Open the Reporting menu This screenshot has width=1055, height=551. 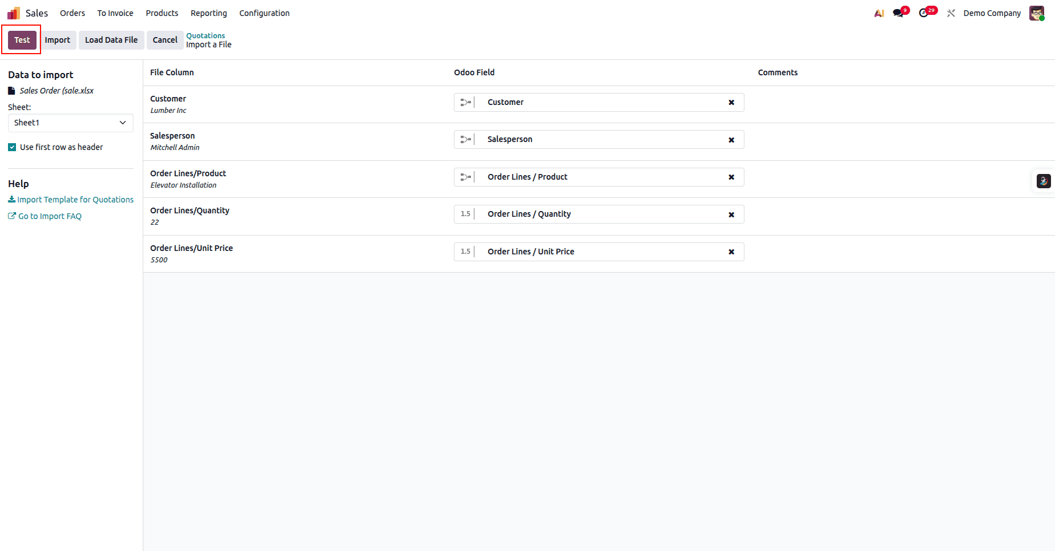click(x=208, y=13)
